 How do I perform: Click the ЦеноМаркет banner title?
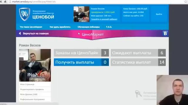tap(93, 34)
